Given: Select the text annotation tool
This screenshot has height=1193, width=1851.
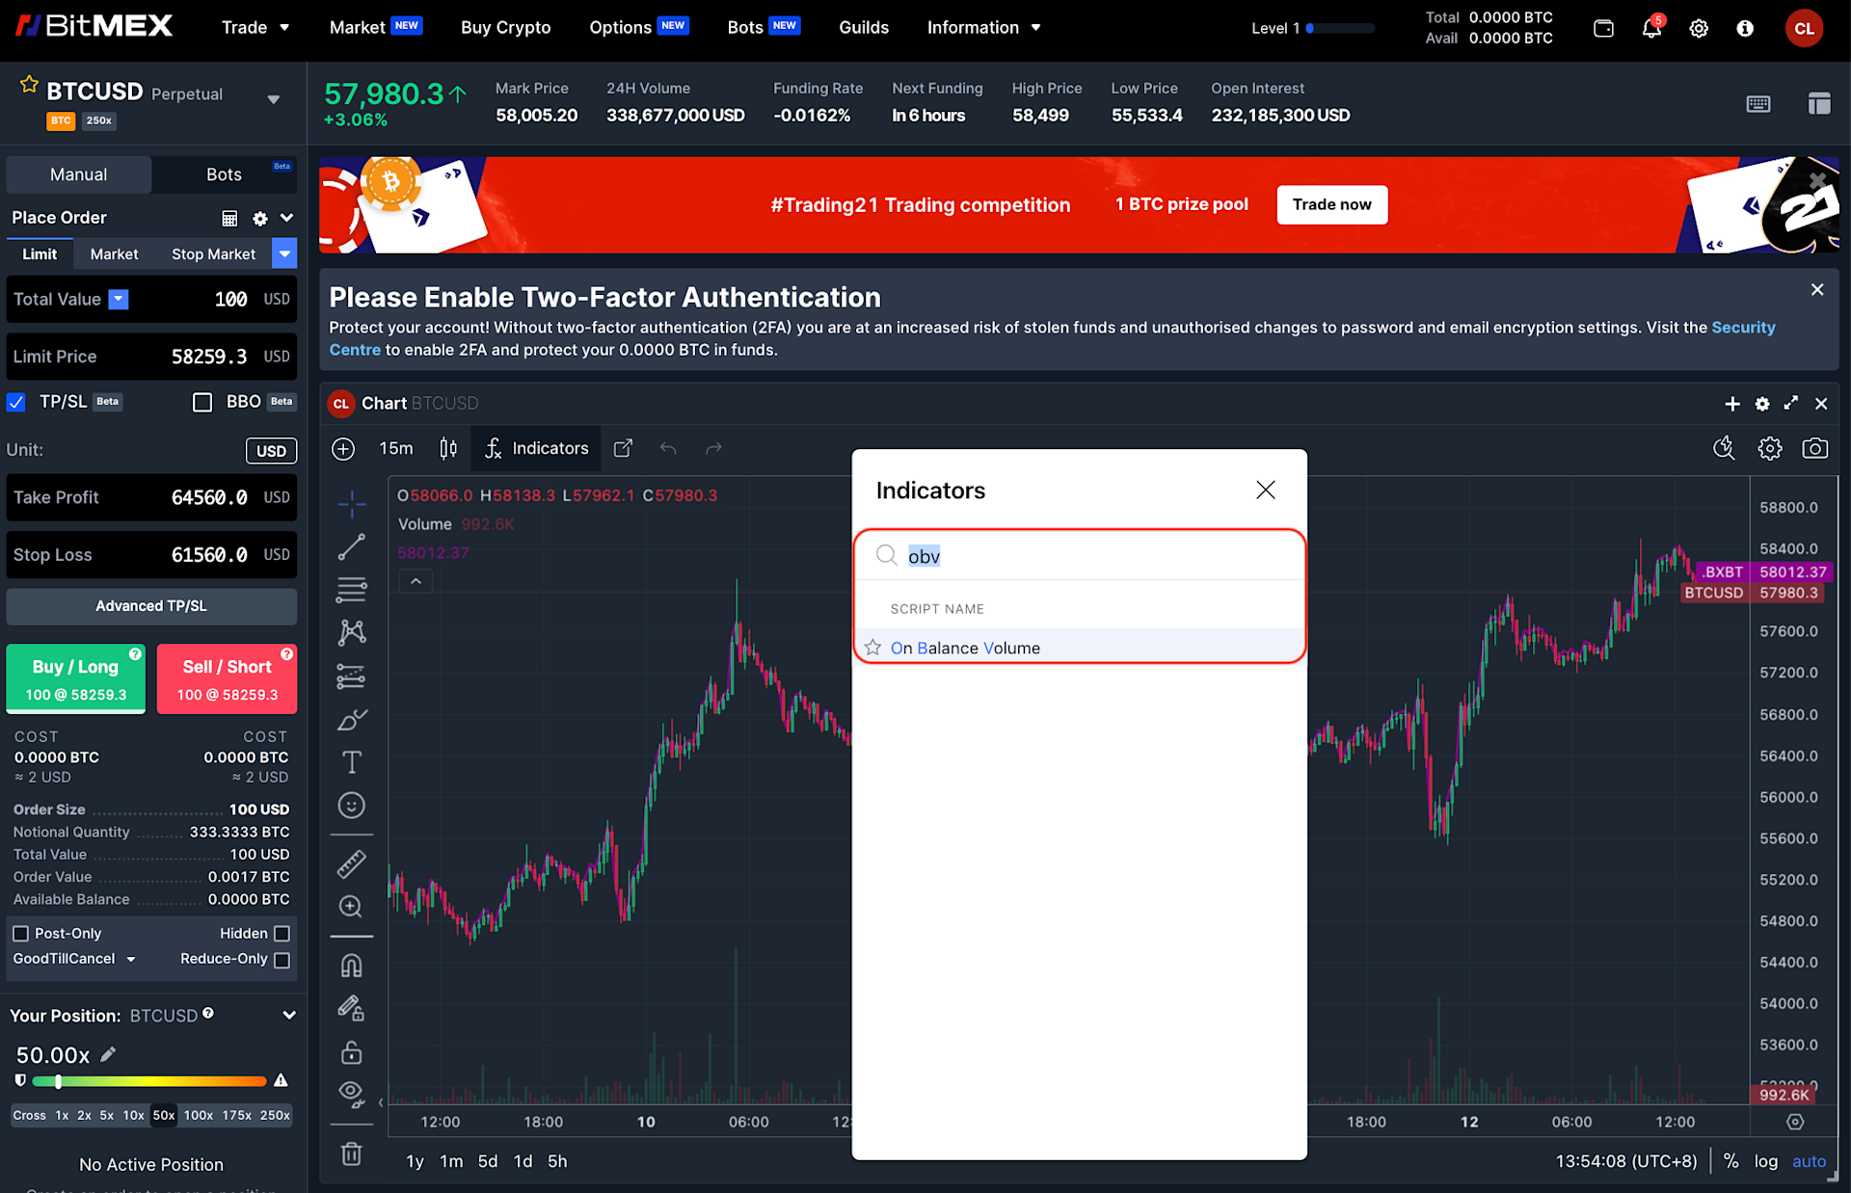Looking at the screenshot, I should tap(351, 760).
